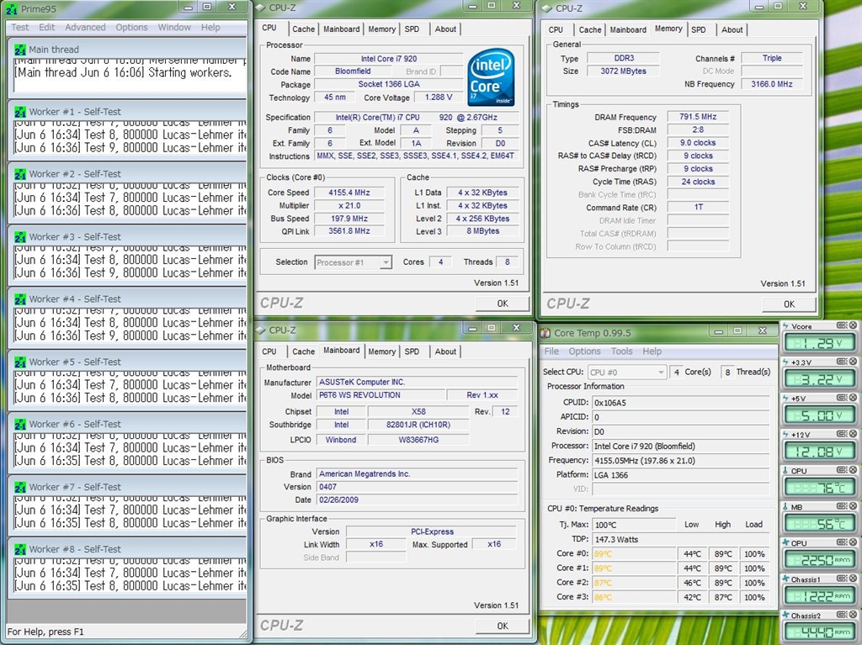Click the Intel Core i7 logo badge
This screenshot has height=645, width=862.
[491, 77]
